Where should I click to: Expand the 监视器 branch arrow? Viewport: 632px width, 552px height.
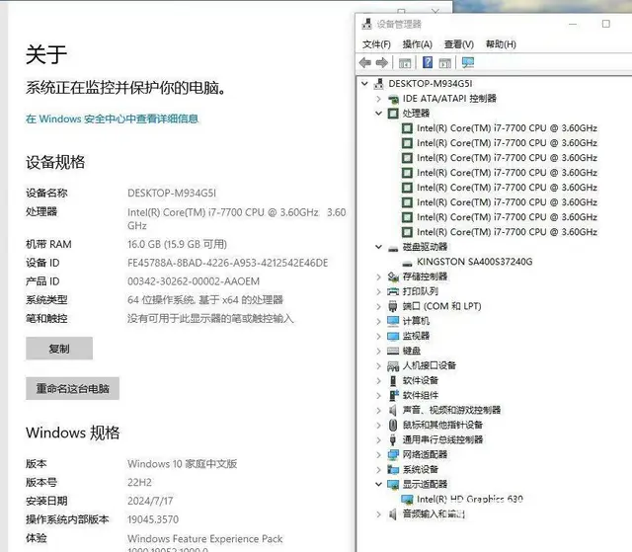378,336
